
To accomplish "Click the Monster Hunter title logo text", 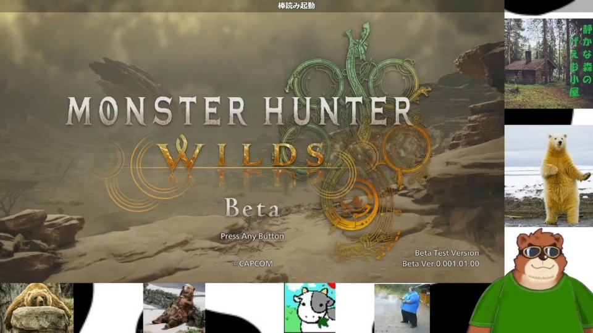I will coord(238,111).
